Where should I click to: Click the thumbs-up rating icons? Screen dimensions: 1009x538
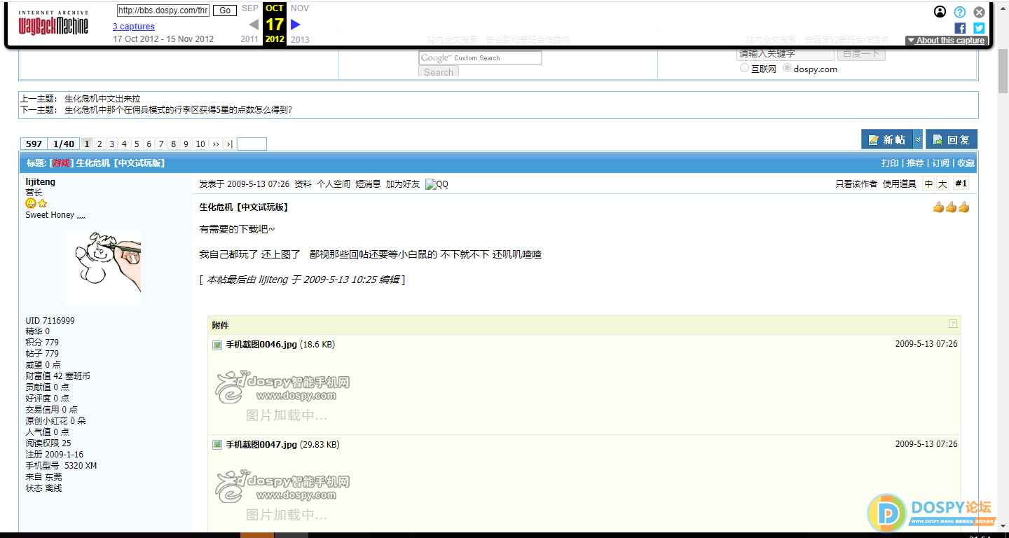point(951,207)
